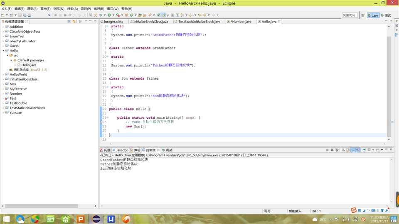Click the editor vertical scrollbar
This screenshot has height=224, width=399.
click(x=389, y=86)
